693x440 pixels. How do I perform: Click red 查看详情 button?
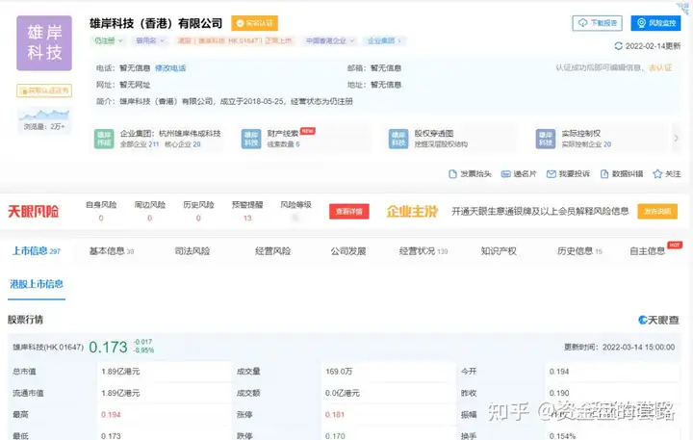pyautogui.click(x=349, y=212)
